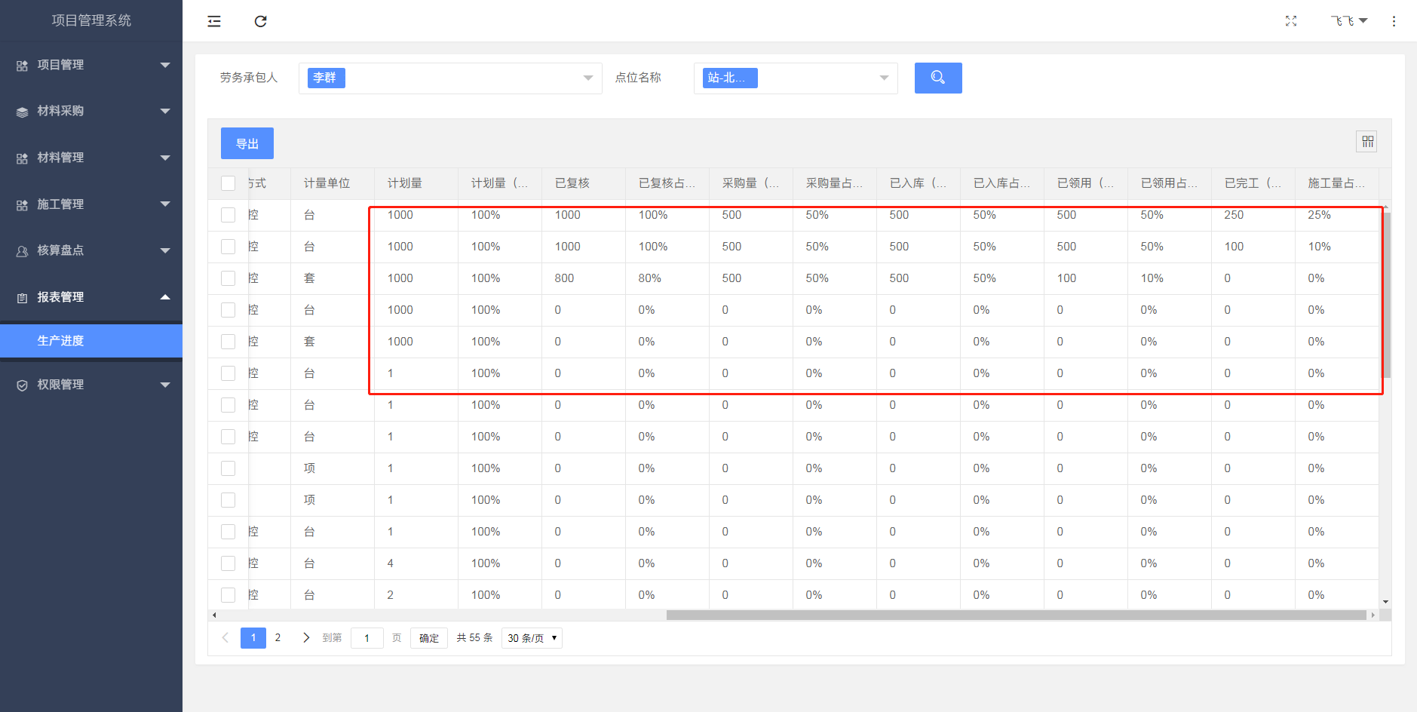Viewport: 1417px width, 712px height.
Task: Go to the previous page arrow
Action: coord(225,637)
